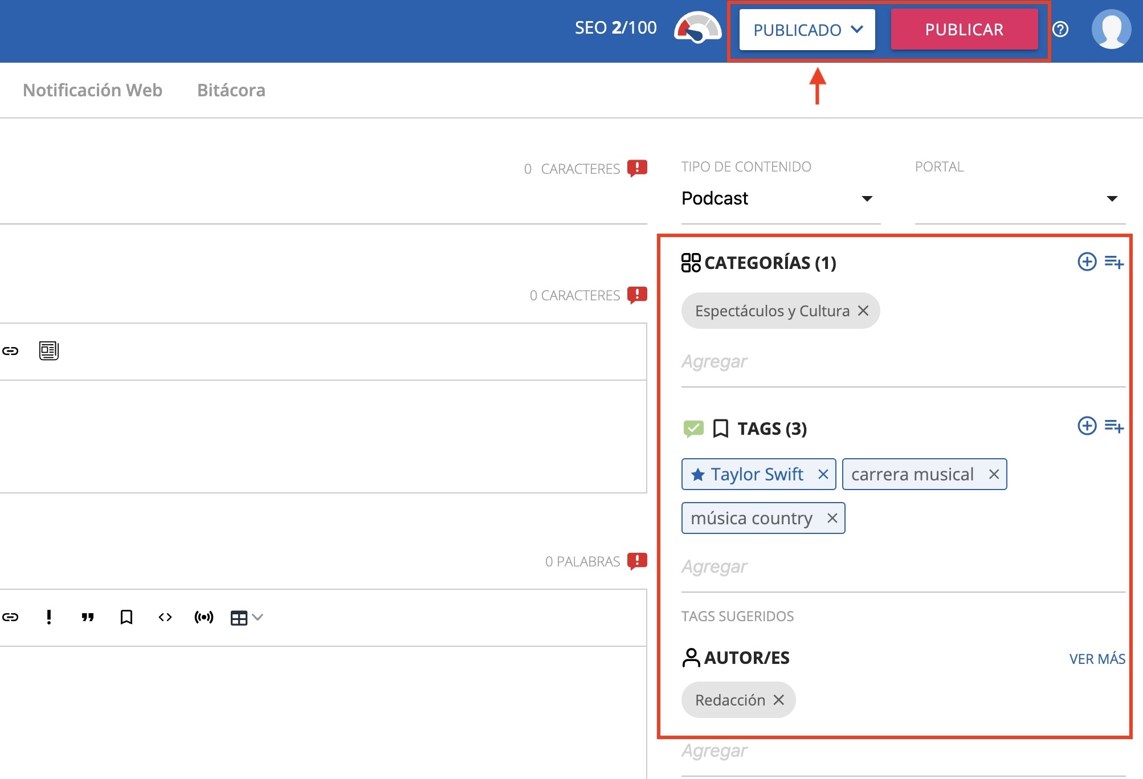The image size is (1143, 779).
Task: Open the Portal dropdown arrow
Action: [1111, 198]
